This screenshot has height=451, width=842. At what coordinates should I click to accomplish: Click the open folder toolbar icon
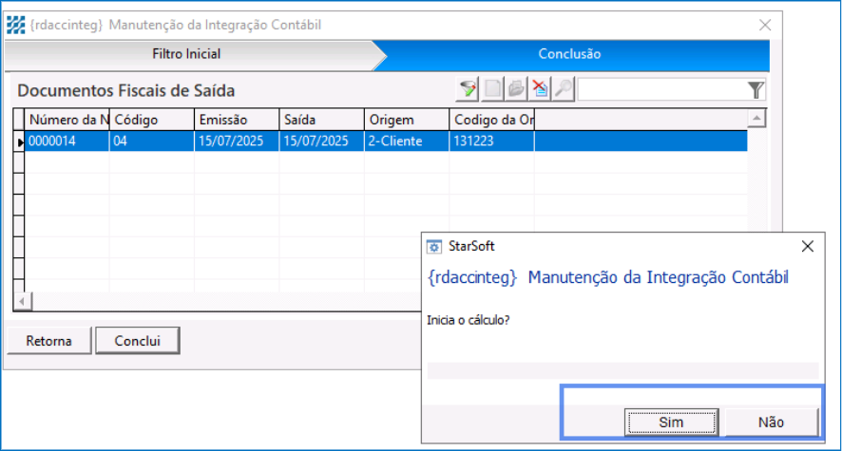point(516,89)
